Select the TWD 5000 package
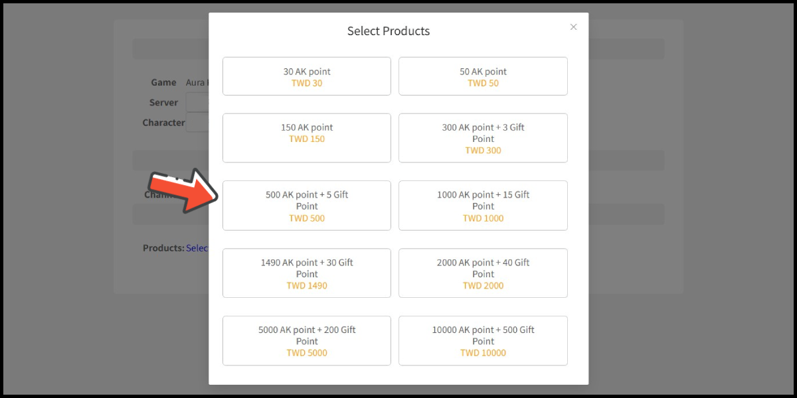The height and width of the screenshot is (398, 797). click(307, 341)
